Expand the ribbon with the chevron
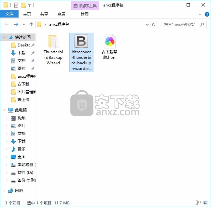The width and height of the screenshot is (211, 207). [x=200, y=14]
